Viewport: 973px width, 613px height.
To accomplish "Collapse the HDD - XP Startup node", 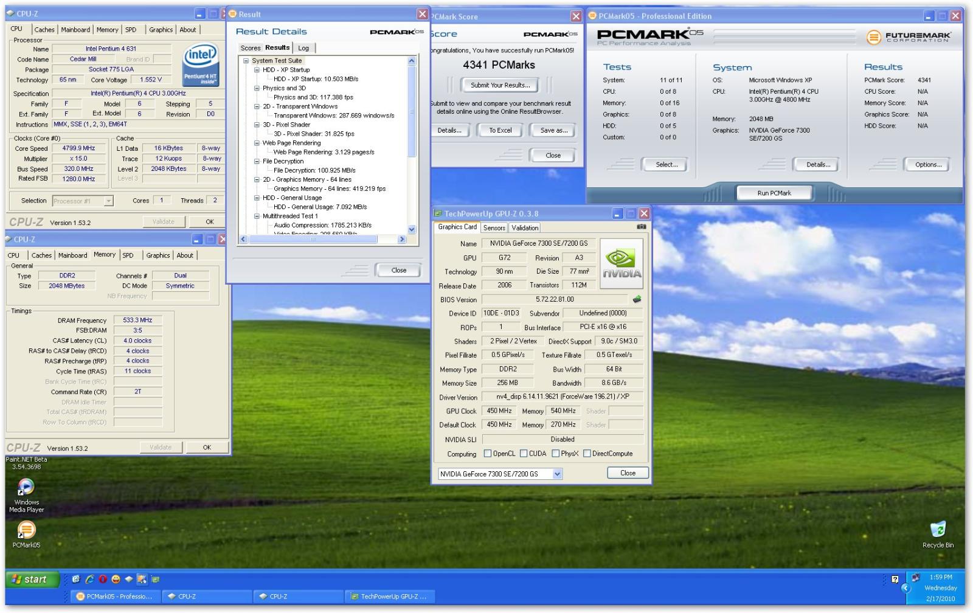I will point(257,70).
